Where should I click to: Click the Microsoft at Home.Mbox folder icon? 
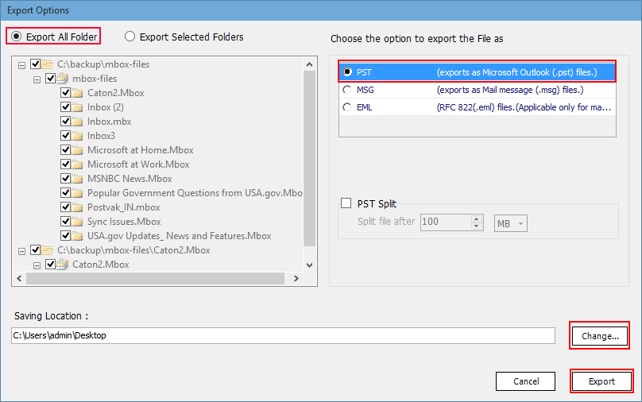click(x=78, y=150)
